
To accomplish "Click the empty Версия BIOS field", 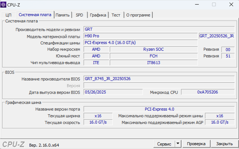I will click(159, 85).
